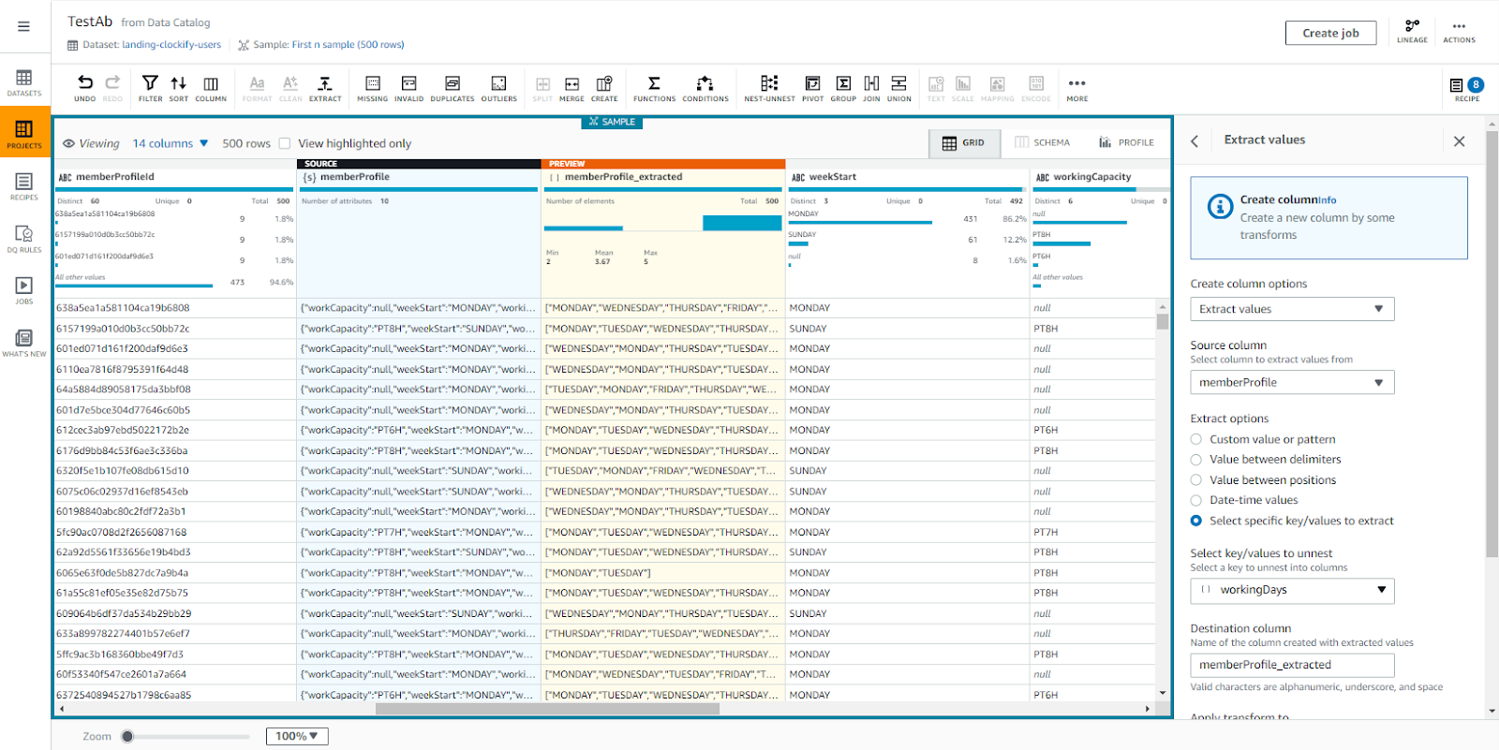The width and height of the screenshot is (1499, 750).
Task: Select the Extract tool icon
Action: coord(325,86)
